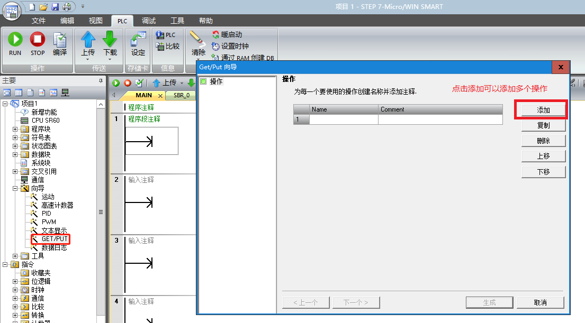Click the 暖启动 warm start icon
Screen dimensions: 585x323
click(x=215, y=35)
